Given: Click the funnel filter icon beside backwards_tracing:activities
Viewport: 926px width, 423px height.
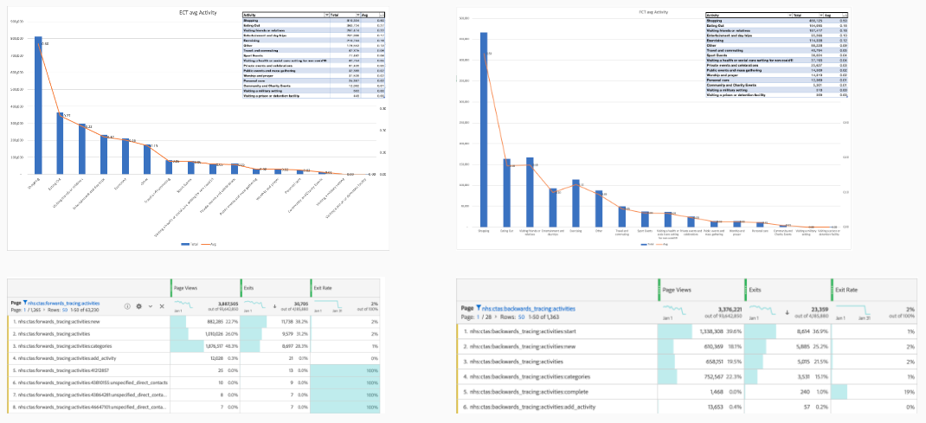Looking at the screenshot, I should pos(479,307).
